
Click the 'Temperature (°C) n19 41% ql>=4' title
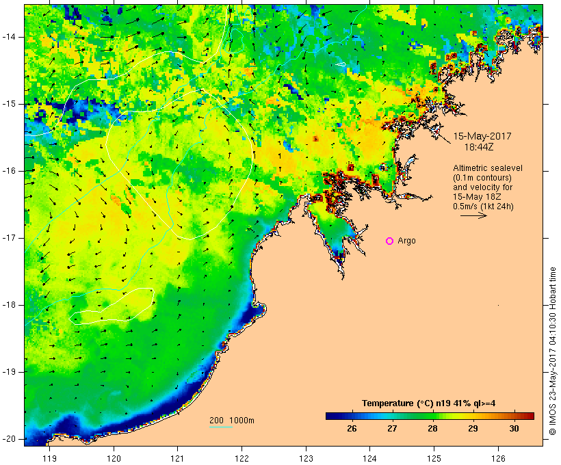(x=429, y=403)
